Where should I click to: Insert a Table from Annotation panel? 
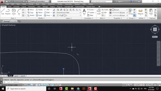tap(90, 15)
